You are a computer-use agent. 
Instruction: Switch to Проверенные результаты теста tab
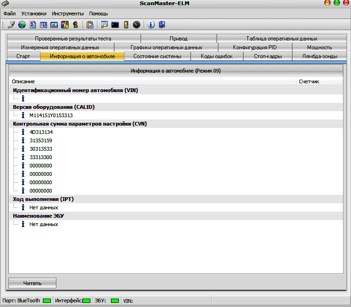click(x=74, y=39)
